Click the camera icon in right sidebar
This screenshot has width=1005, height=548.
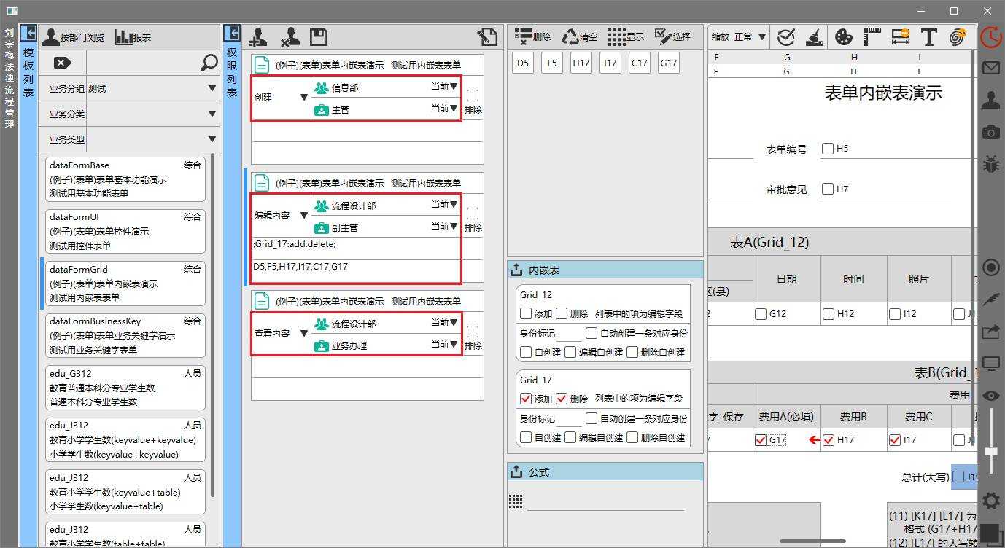click(990, 132)
